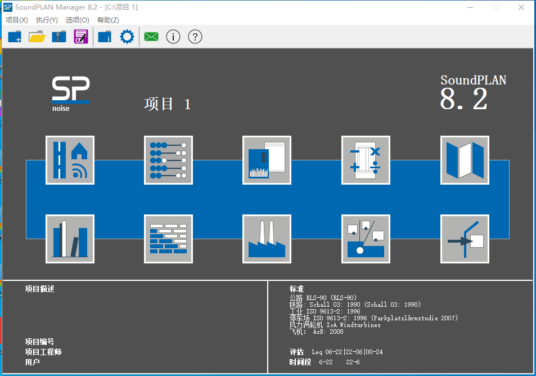This screenshot has height=376, width=536.
Task: Open the Expert System flowchart module
Action: pos(366,239)
